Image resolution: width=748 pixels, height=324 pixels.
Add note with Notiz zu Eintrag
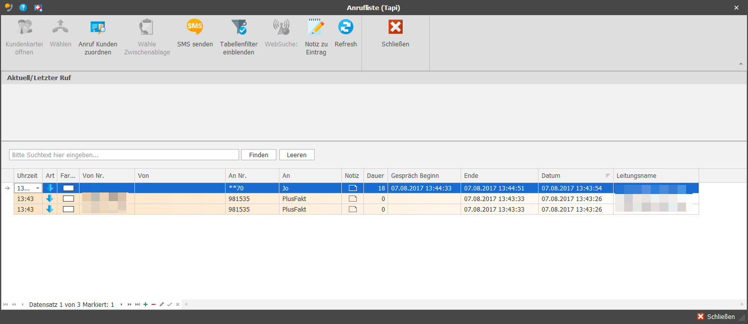click(316, 37)
